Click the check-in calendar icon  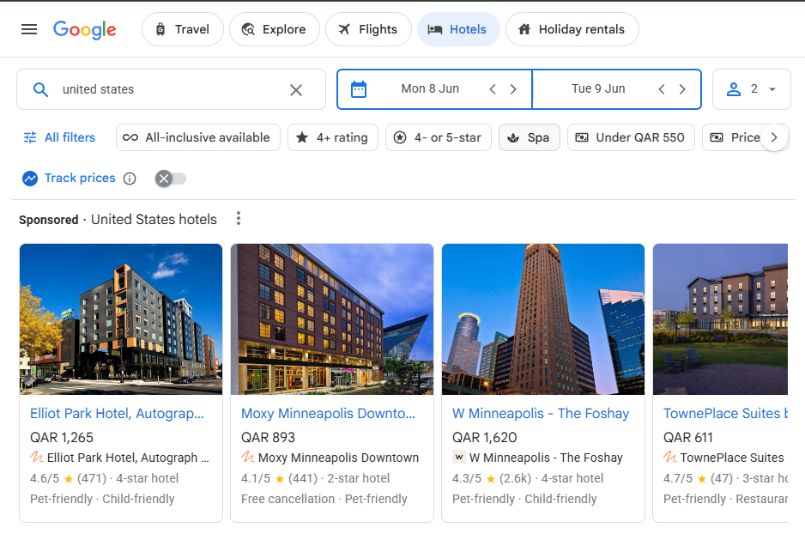pos(359,89)
